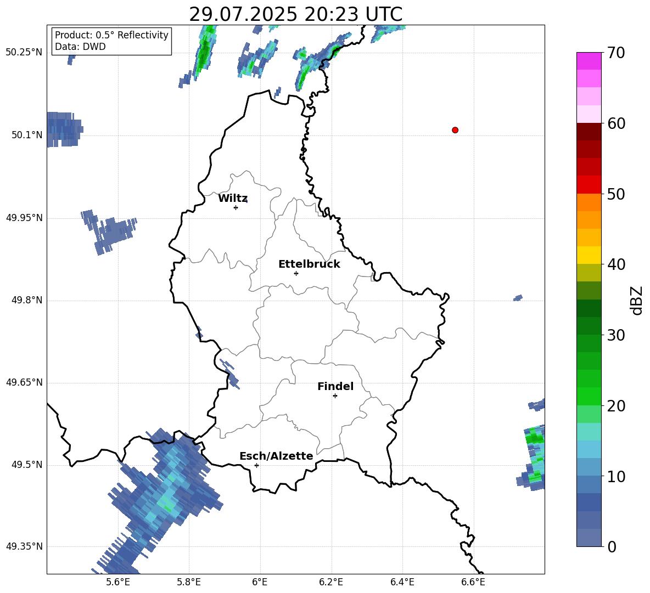Click the 10 colorbar tick label
The height and width of the screenshot is (593, 650).
616,476
